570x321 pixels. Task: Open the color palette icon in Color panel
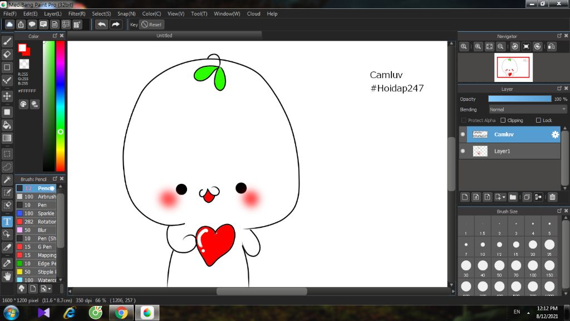(23, 104)
